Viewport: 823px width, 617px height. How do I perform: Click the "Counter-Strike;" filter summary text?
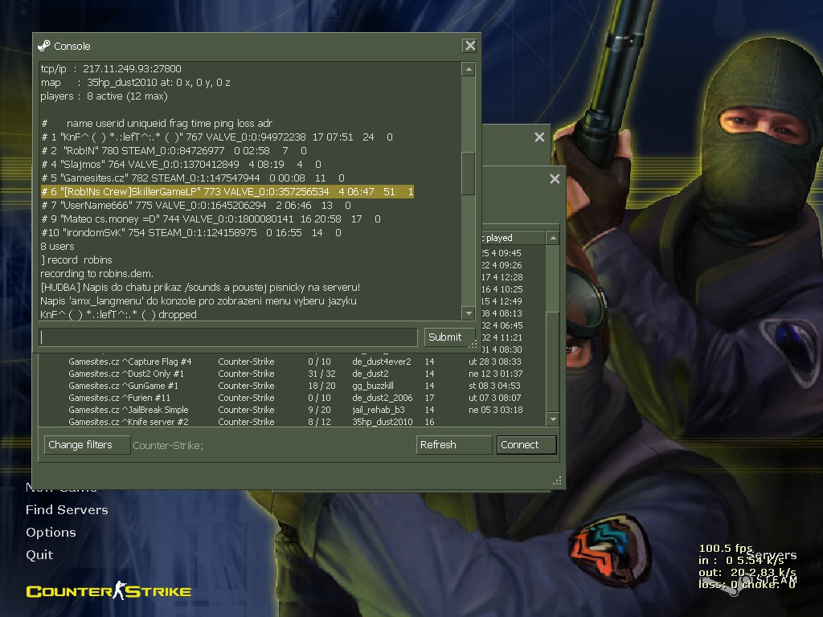pyautogui.click(x=168, y=445)
